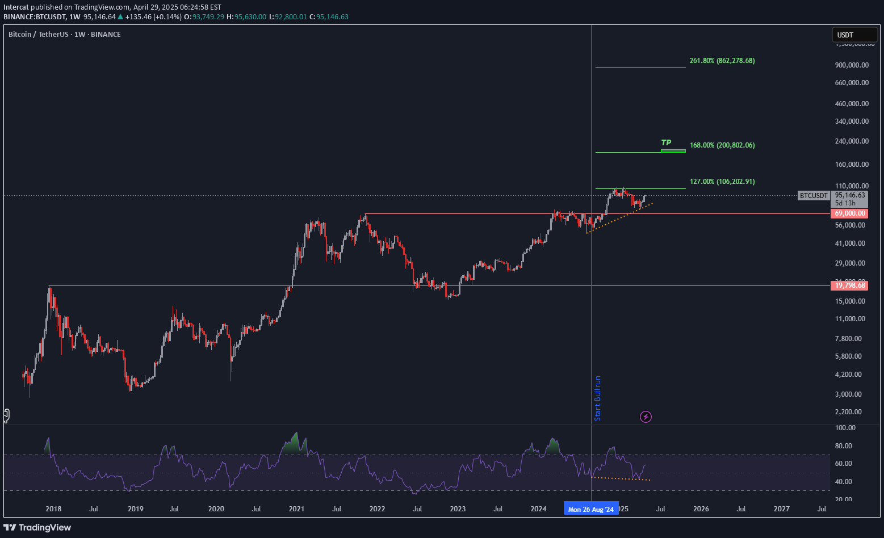The height and width of the screenshot is (538, 884).
Task: Click the Mon 26 Aug '24 date marker
Action: pyautogui.click(x=590, y=509)
